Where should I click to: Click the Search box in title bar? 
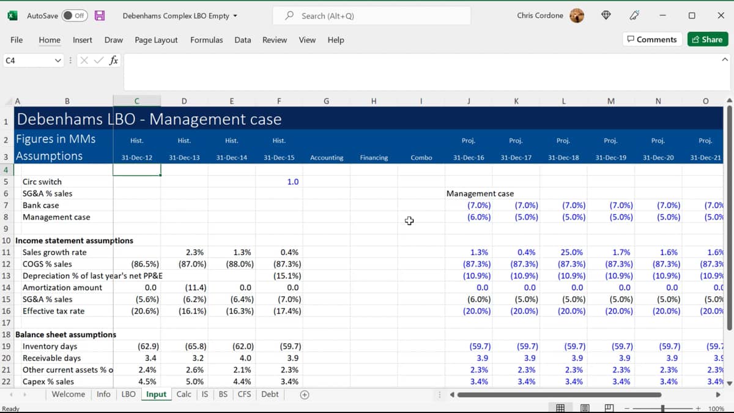tap(371, 16)
